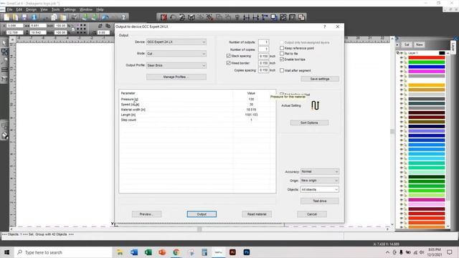Image resolution: width=459 pixels, height=258 pixels.
Task: Toggle visibility eye of Layer 1
Action: pos(402,53)
